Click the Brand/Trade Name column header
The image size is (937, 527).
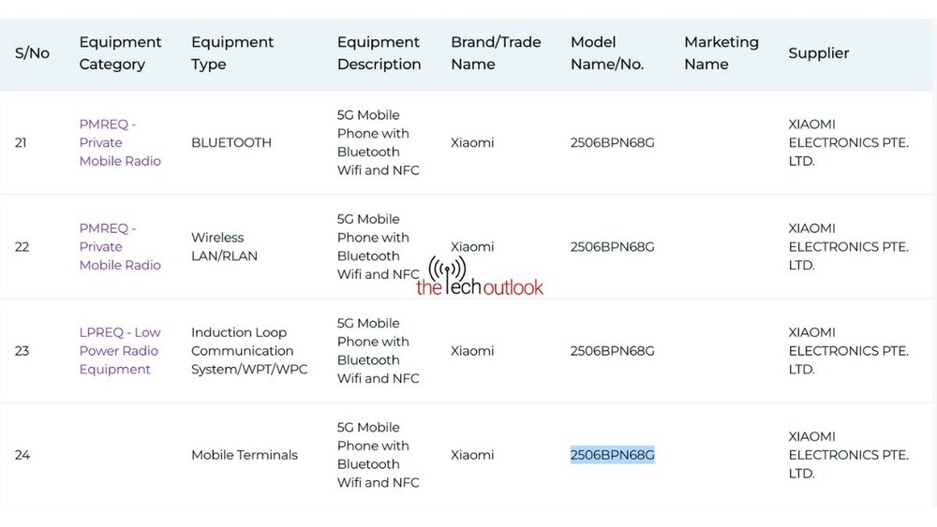(496, 53)
